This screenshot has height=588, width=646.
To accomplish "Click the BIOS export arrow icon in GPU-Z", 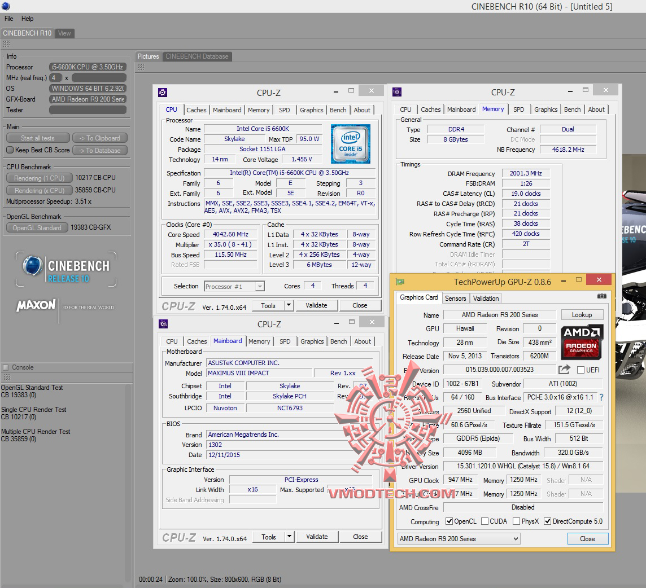I will (564, 370).
